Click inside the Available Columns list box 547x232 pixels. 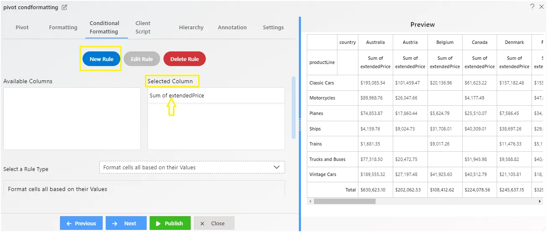point(72,119)
